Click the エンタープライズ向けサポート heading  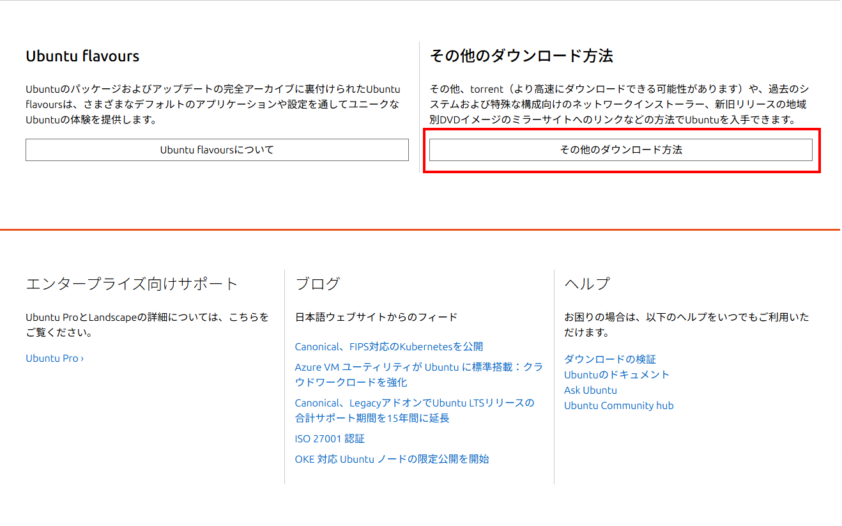click(x=132, y=284)
